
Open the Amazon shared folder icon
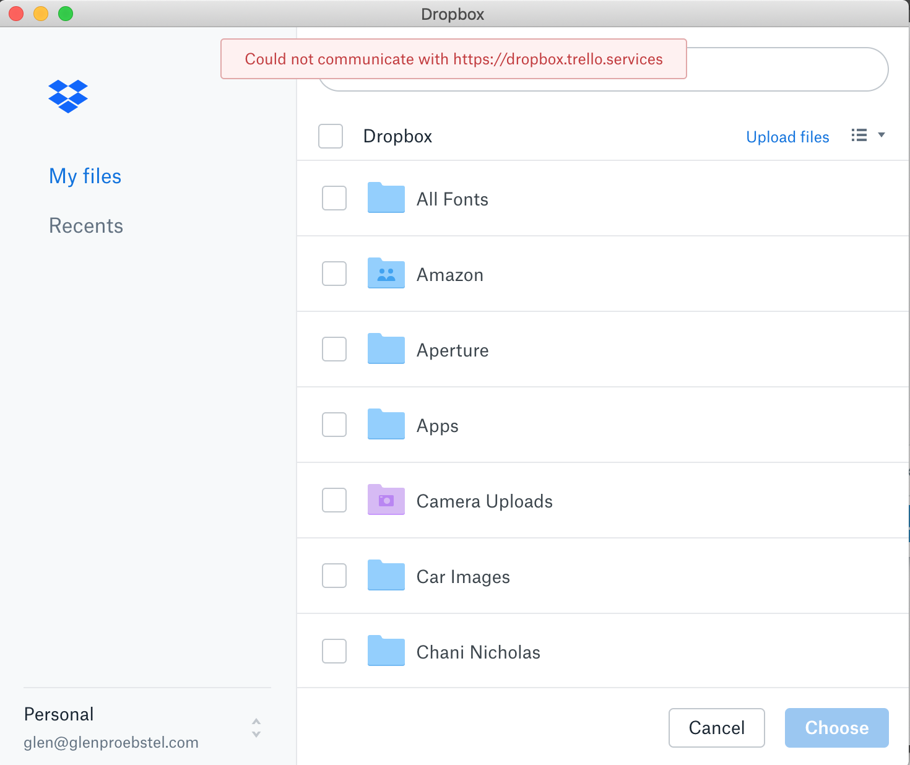click(x=386, y=273)
